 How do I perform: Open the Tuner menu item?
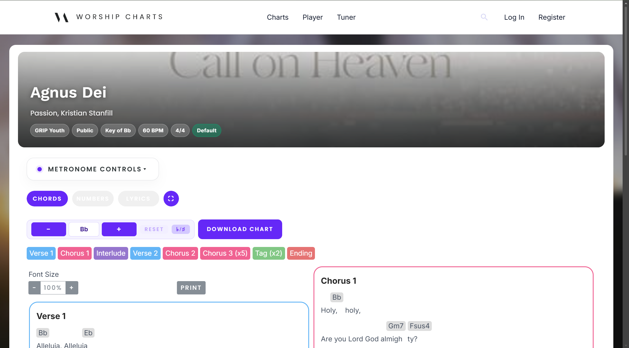pyautogui.click(x=346, y=17)
